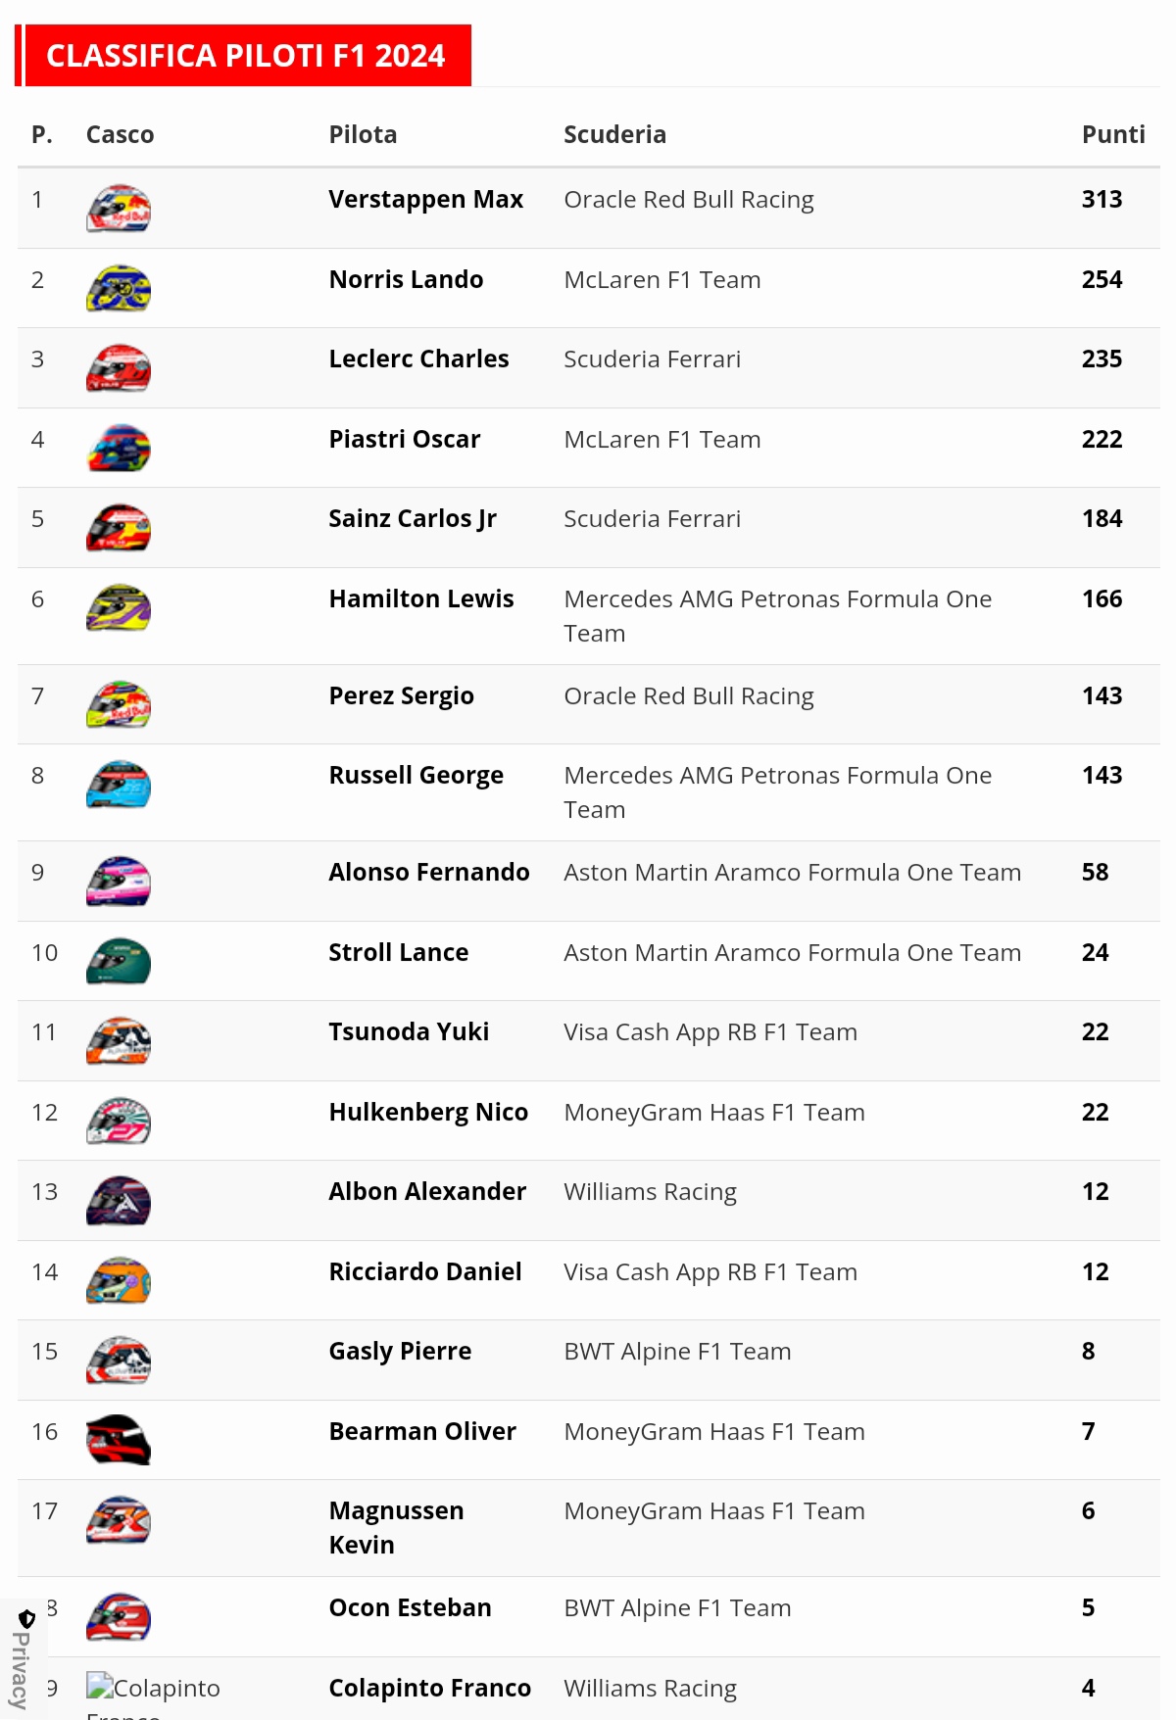The image size is (1176, 1720).
Task: Open Sainz Carlos Jr driver name
Action: coord(413,518)
